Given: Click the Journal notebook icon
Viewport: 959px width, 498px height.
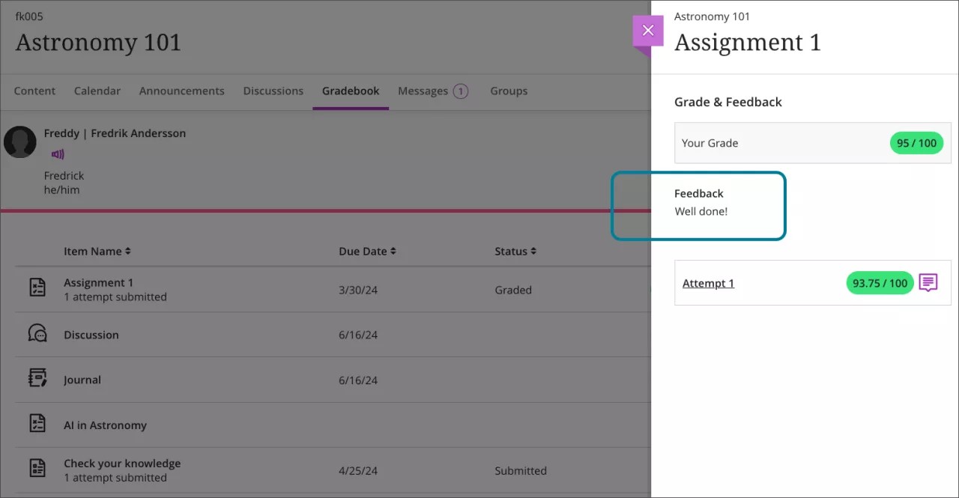Looking at the screenshot, I should (37, 379).
